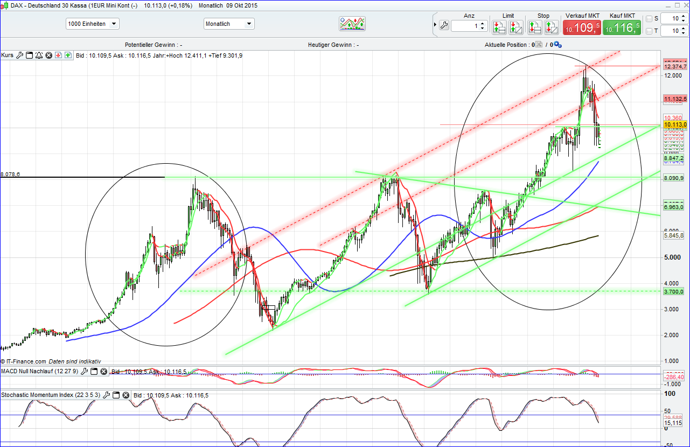Open the Monatlich timeframe dropdown
Viewport: 690px width, 447px height.
[x=249, y=24]
